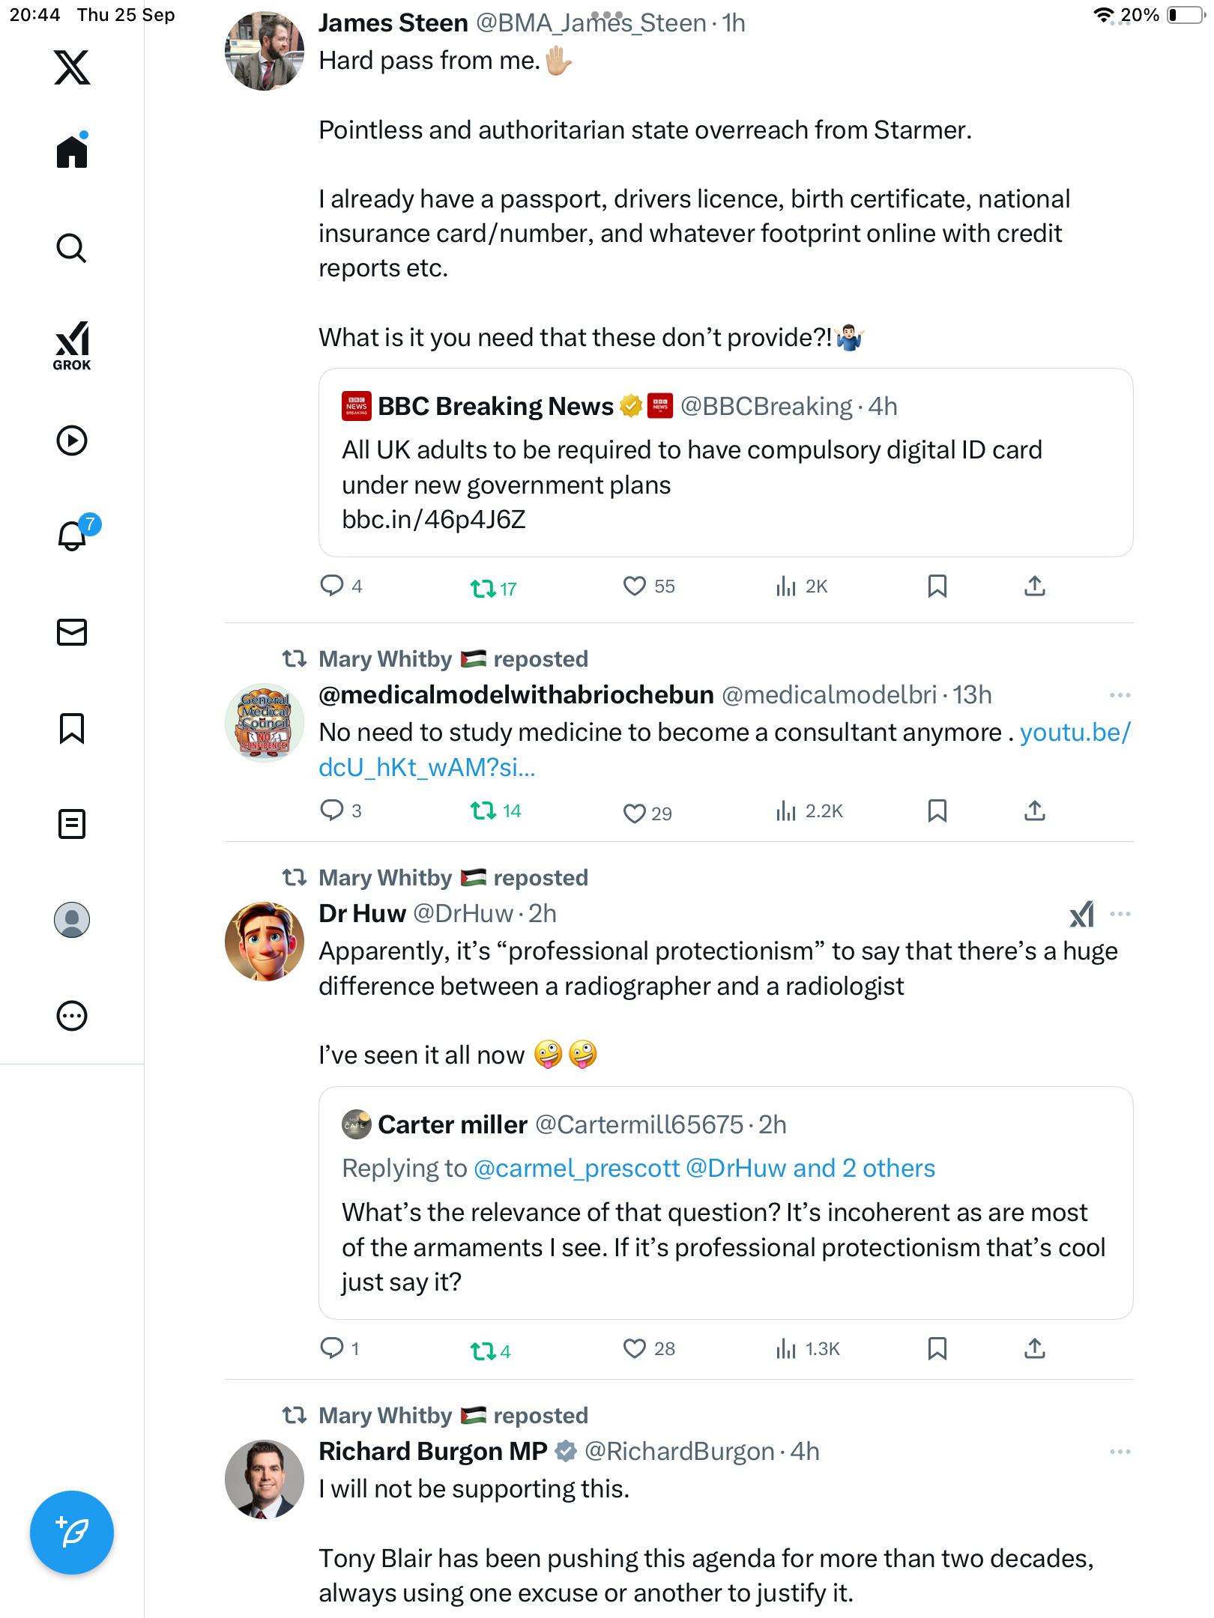The image size is (1214, 1618).
Task: Go to Home timeline tab
Action: 72,152
